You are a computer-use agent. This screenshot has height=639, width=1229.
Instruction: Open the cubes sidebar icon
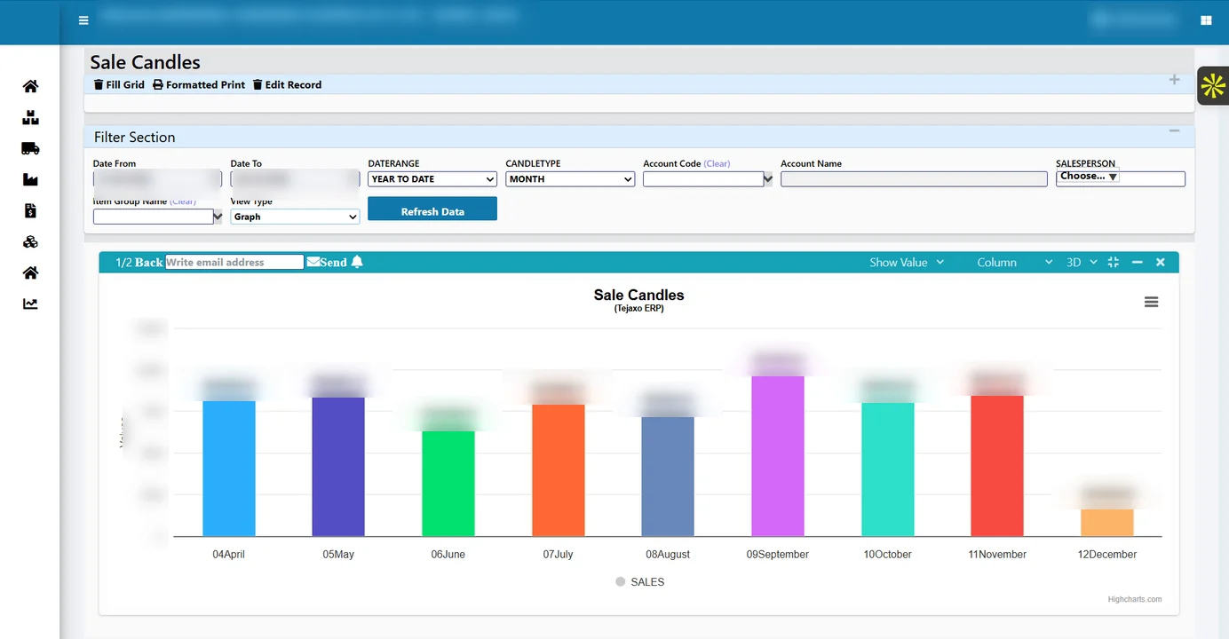(x=30, y=241)
